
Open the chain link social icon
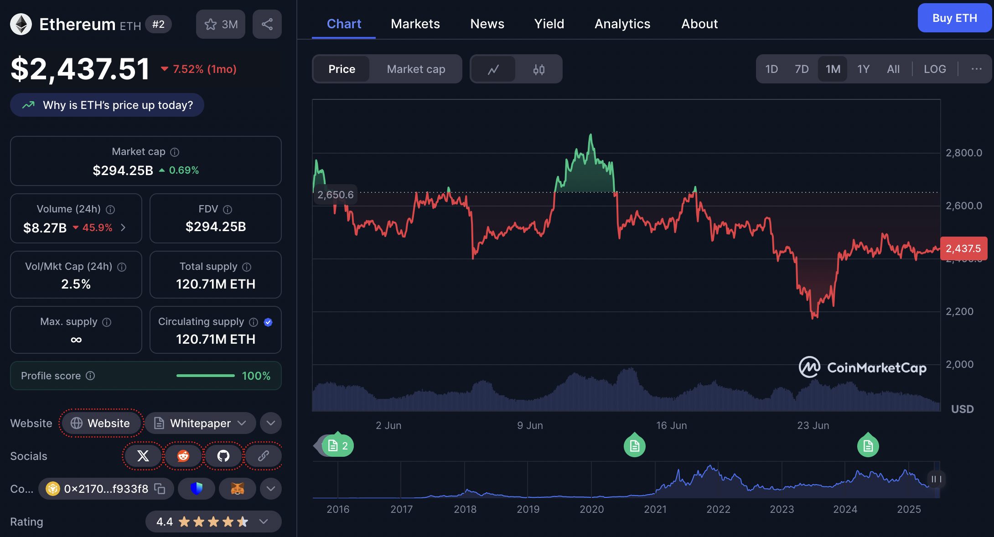point(264,456)
